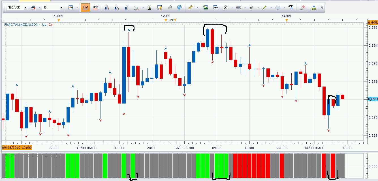This screenshot has width=378, height=181.
Task: Select the cursor pointer tool
Action: click(127, 8)
